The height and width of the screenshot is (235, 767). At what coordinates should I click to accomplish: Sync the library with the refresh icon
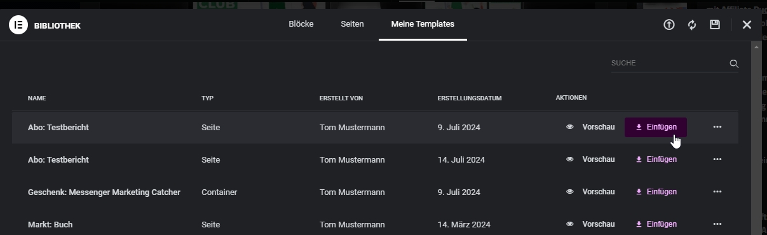(x=692, y=25)
